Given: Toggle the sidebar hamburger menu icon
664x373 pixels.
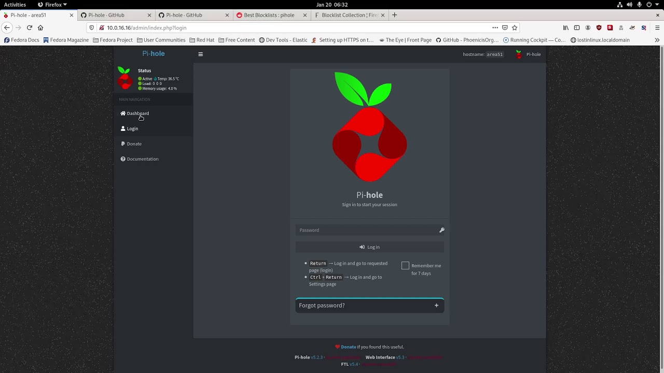Looking at the screenshot, I should [200, 54].
